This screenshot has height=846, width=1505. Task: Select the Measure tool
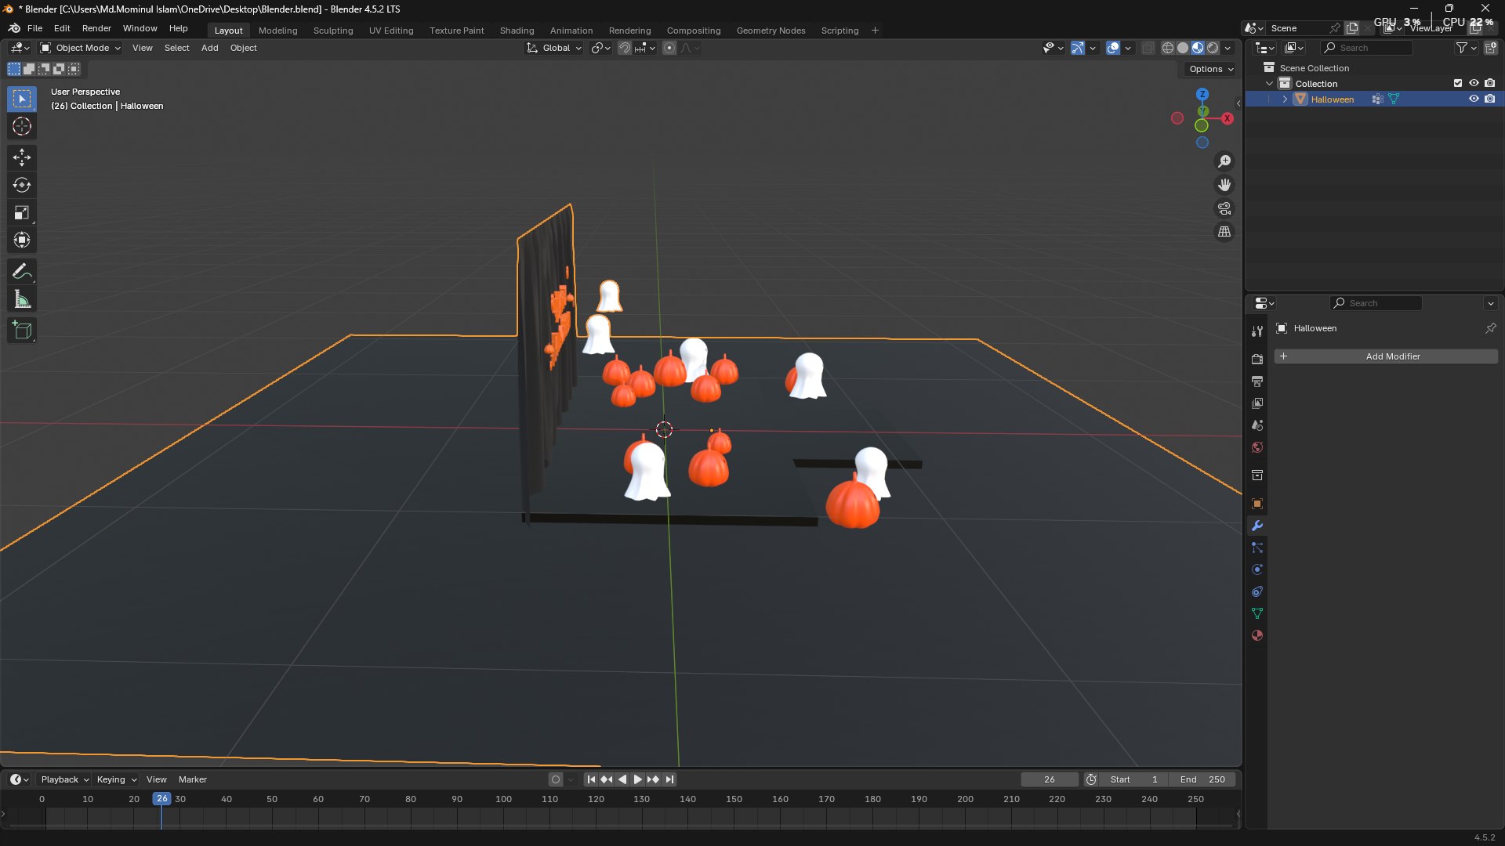click(22, 299)
